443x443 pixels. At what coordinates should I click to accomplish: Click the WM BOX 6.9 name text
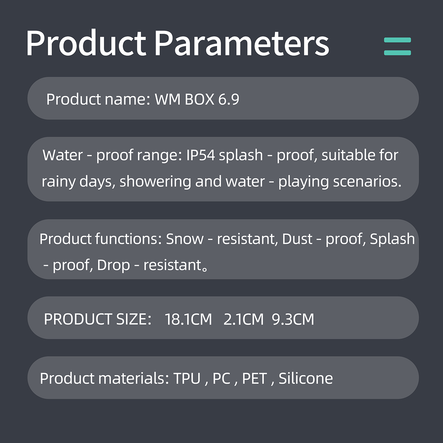pos(197,100)
